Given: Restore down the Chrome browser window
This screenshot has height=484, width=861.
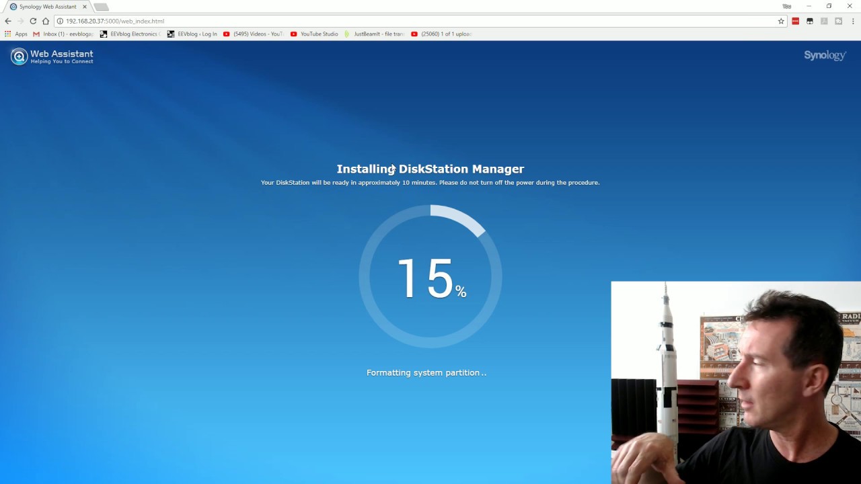Looking at the screenshot, I should [829, 6].
